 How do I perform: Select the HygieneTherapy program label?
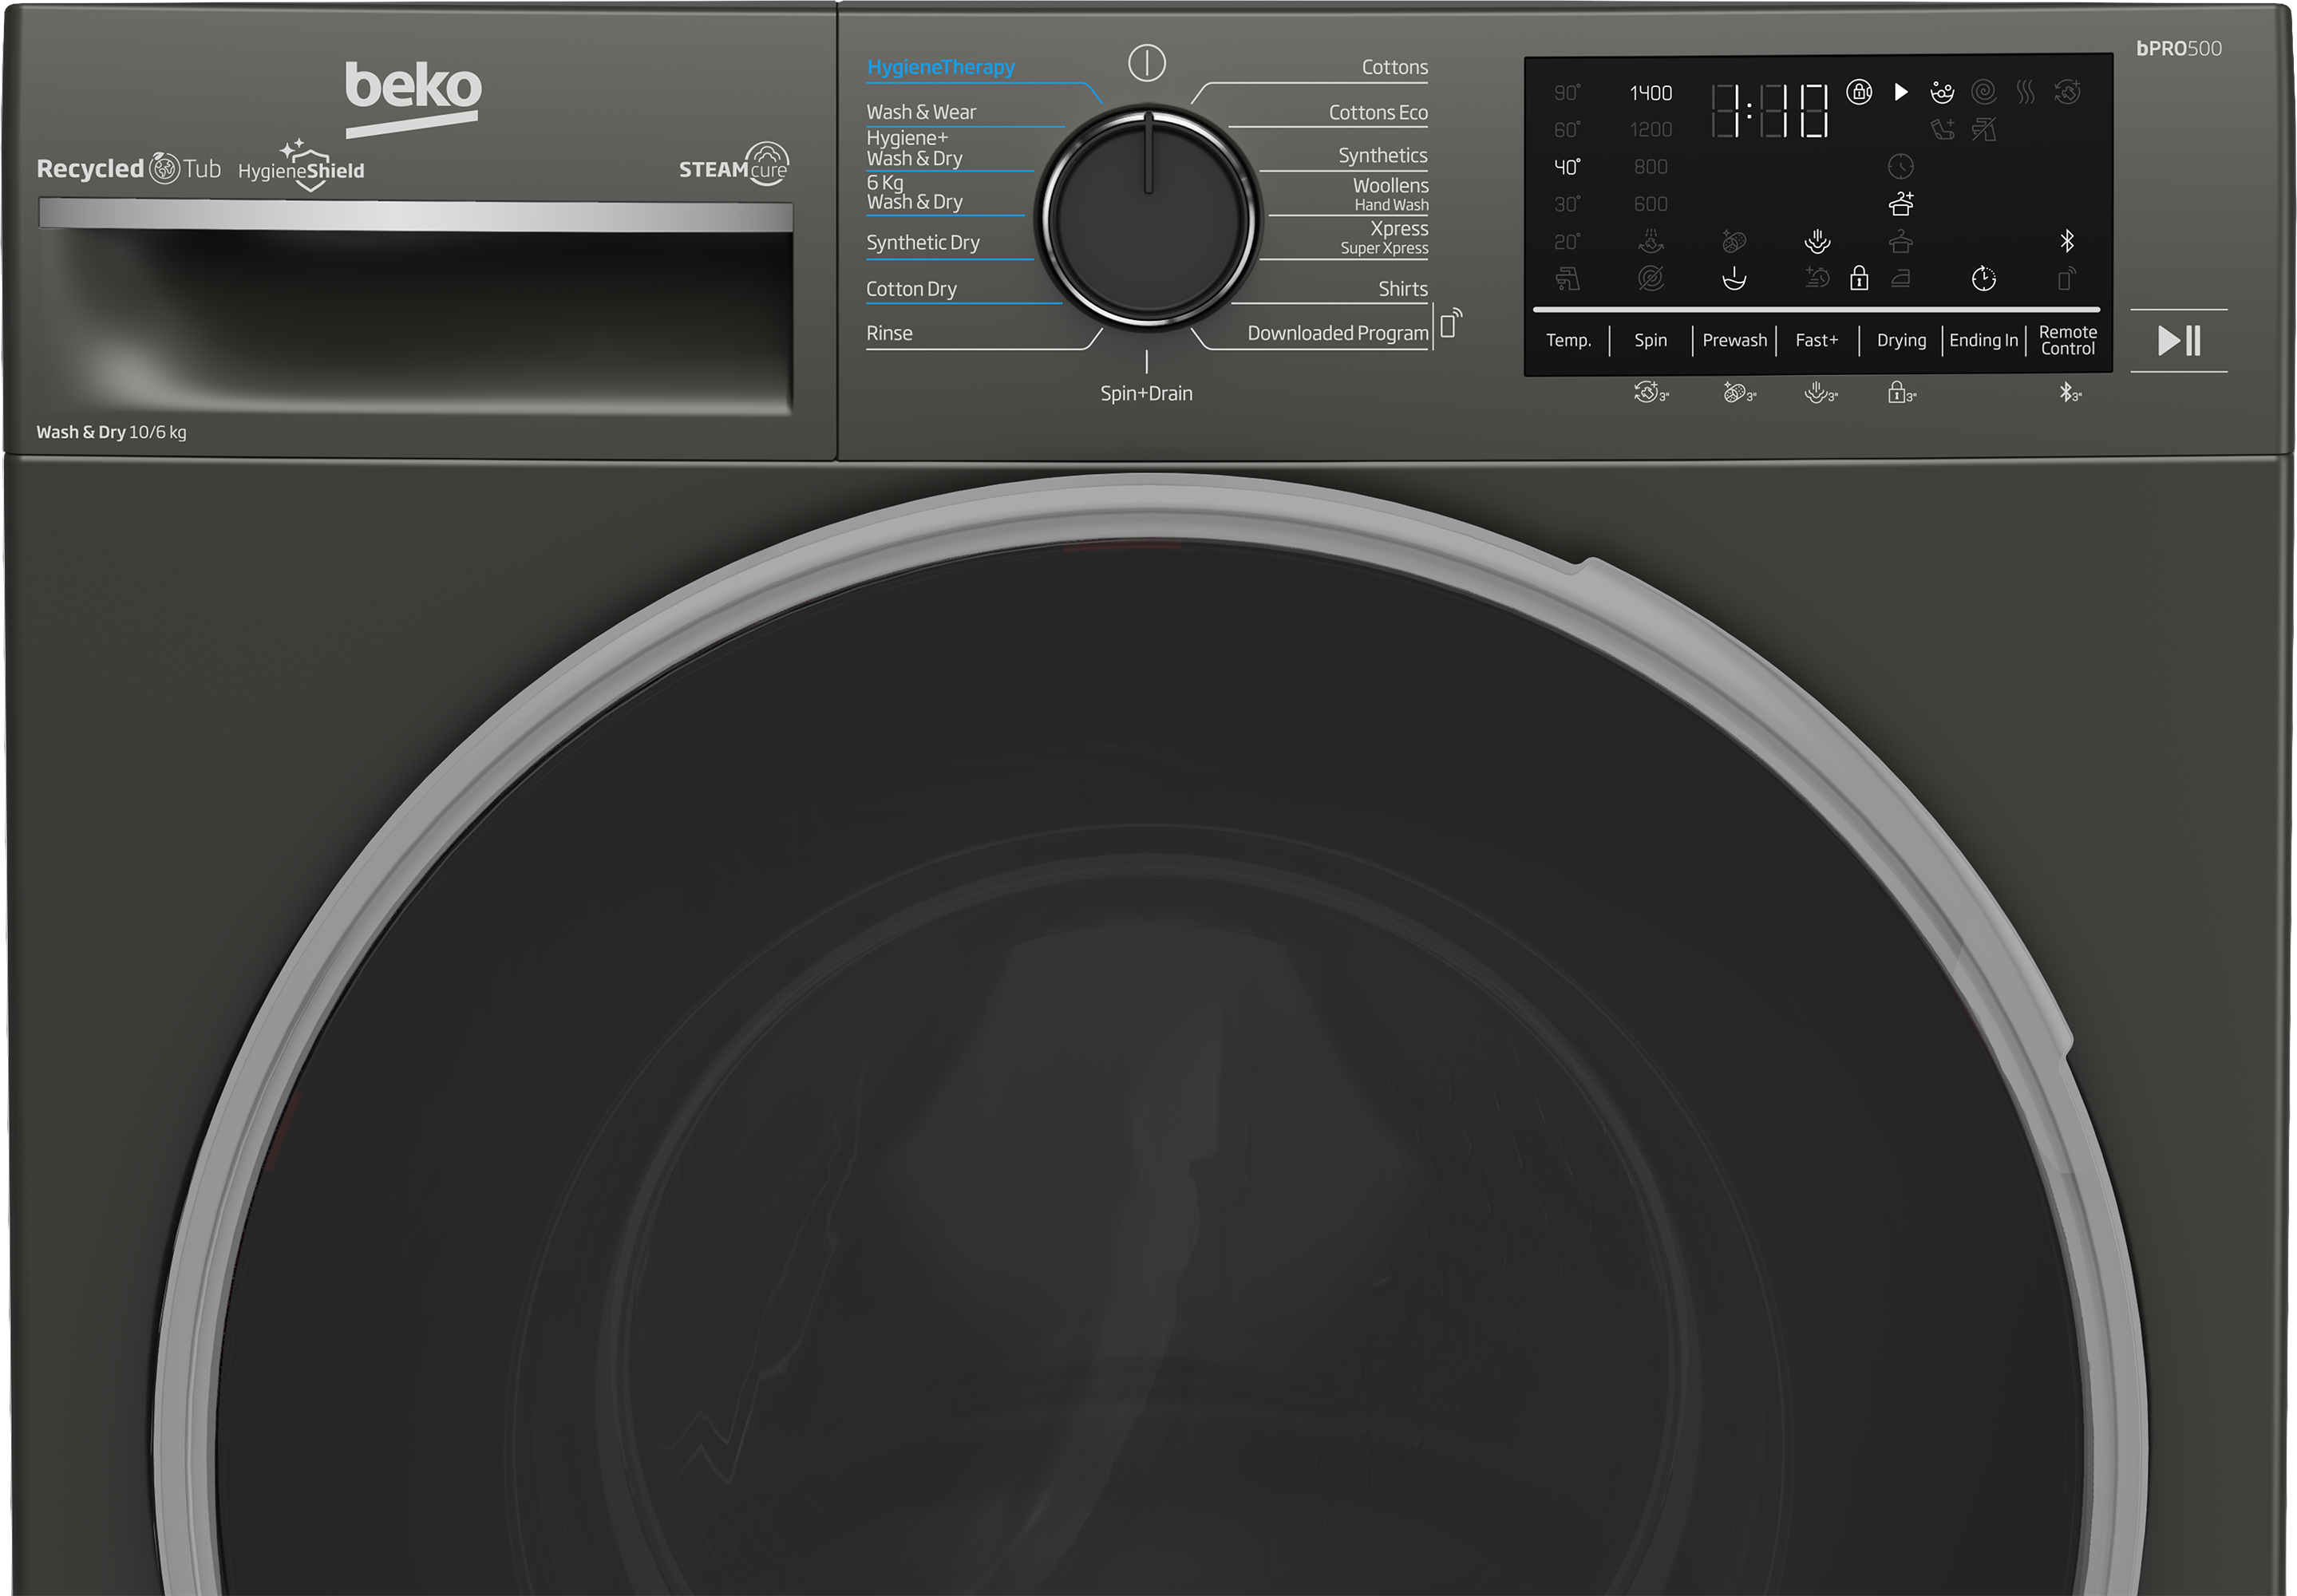[x=940, y=68]
